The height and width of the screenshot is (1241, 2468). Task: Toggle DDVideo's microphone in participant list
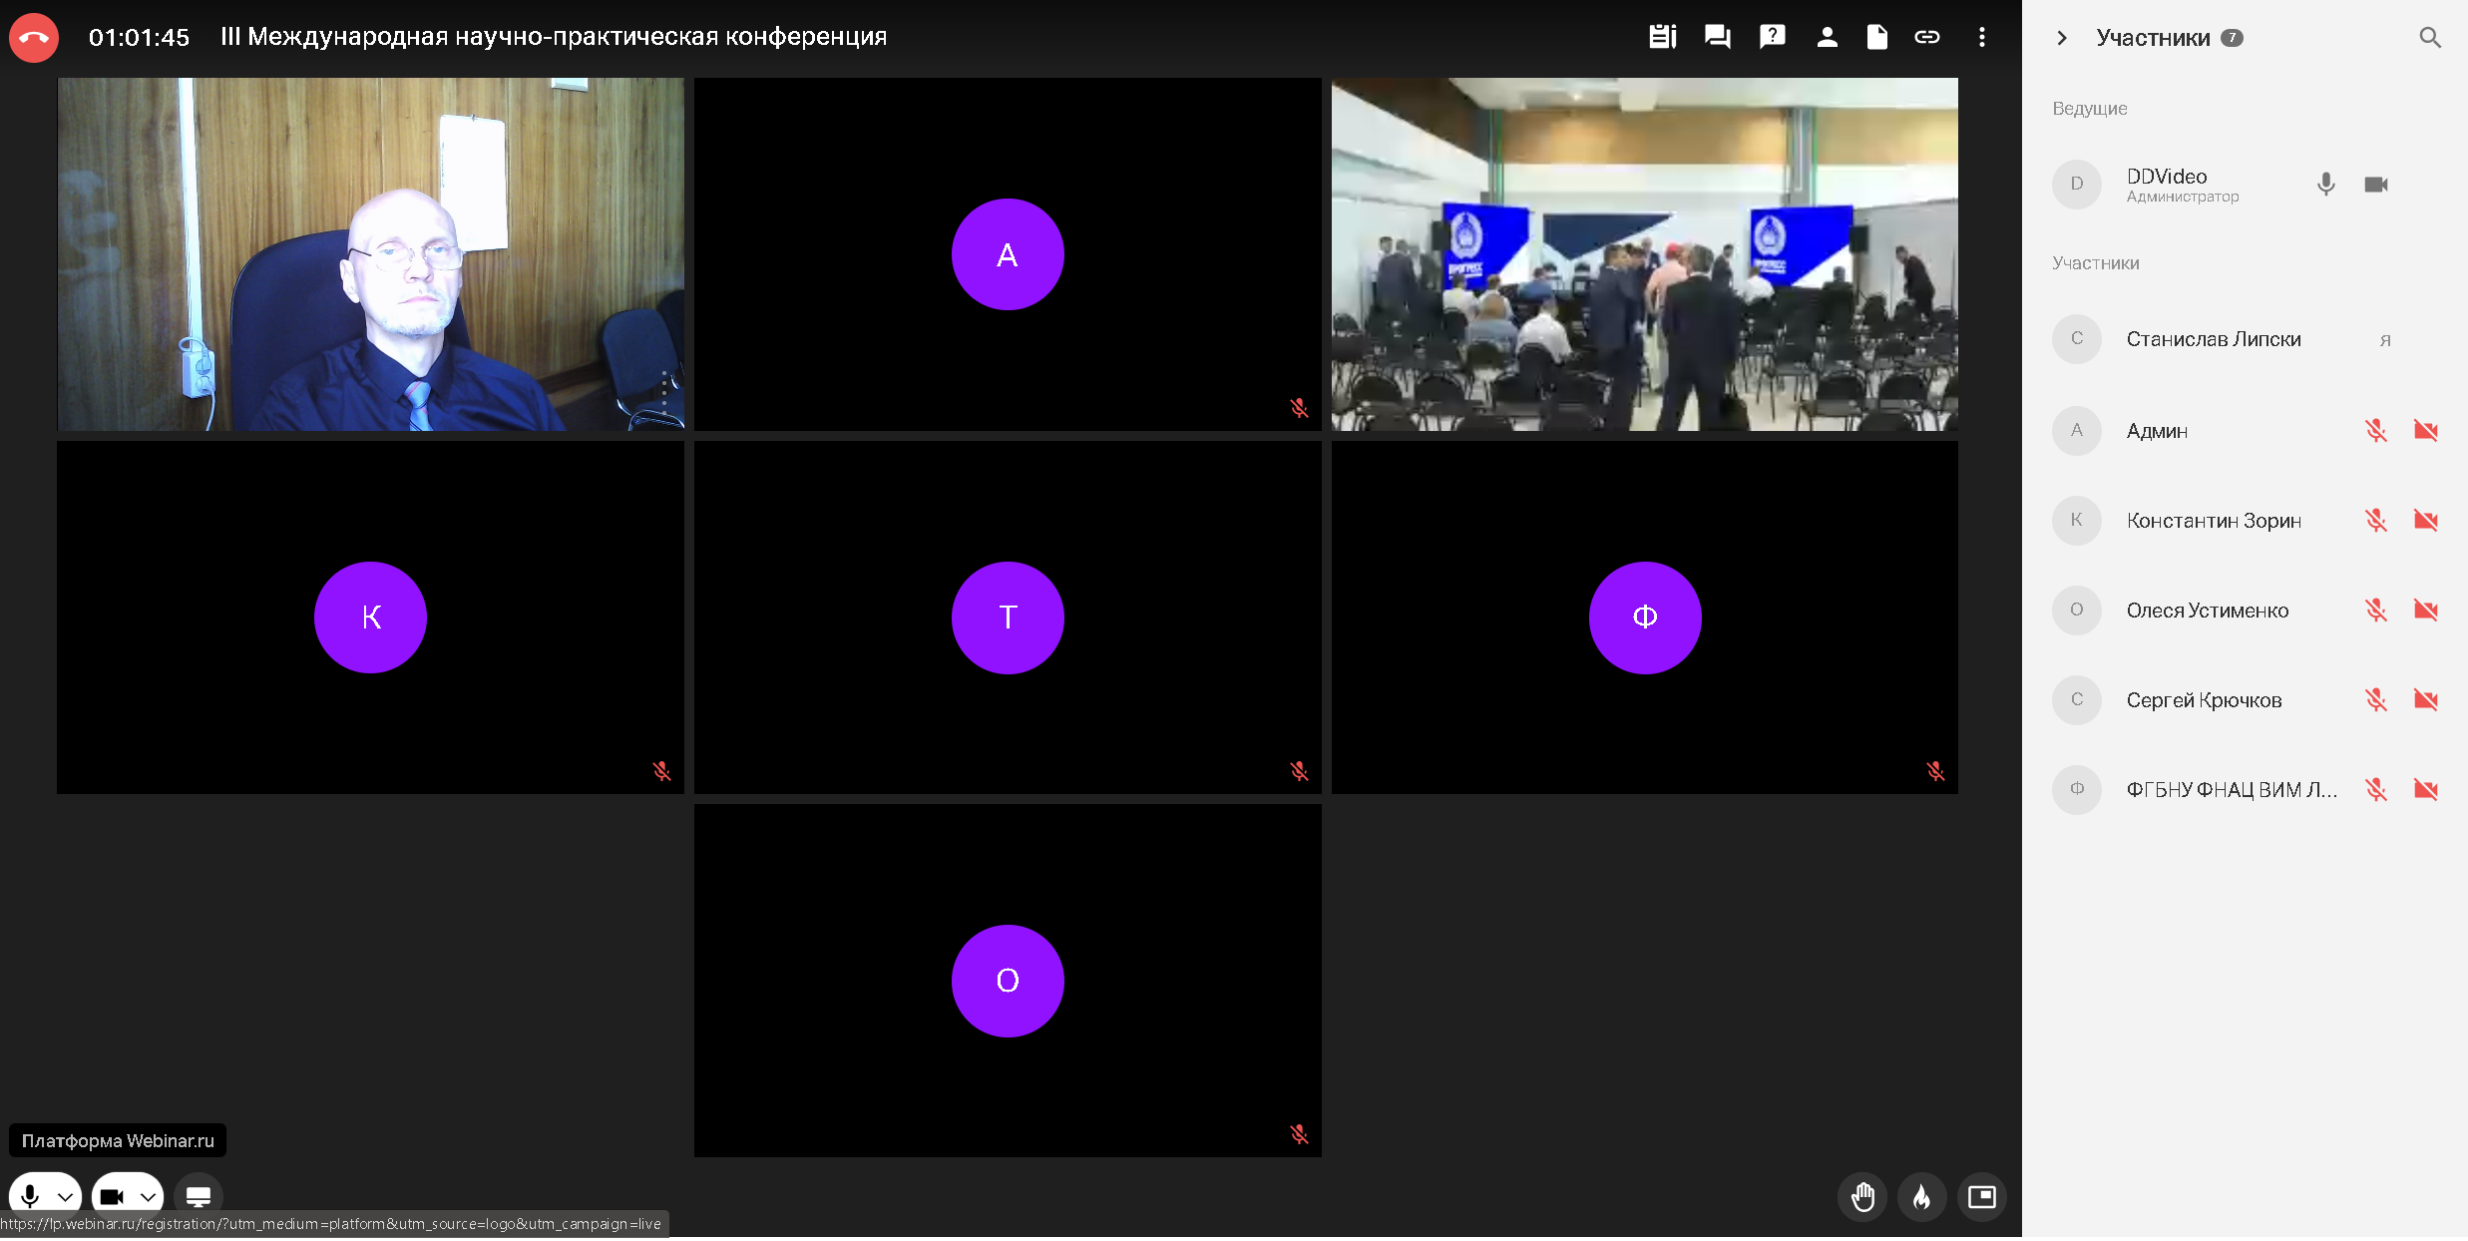[x=2325, y=185]
